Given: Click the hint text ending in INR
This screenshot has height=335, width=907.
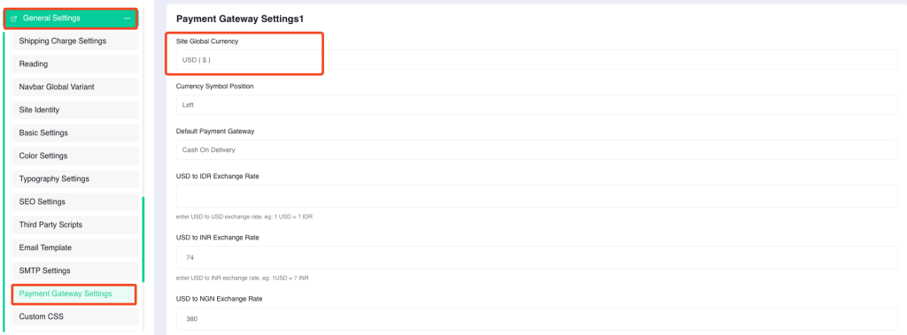Looking at the screenshot, I should click(x=243, y=278).
